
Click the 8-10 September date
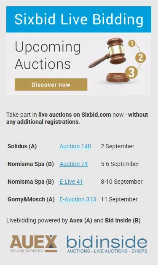pos(122,182)
